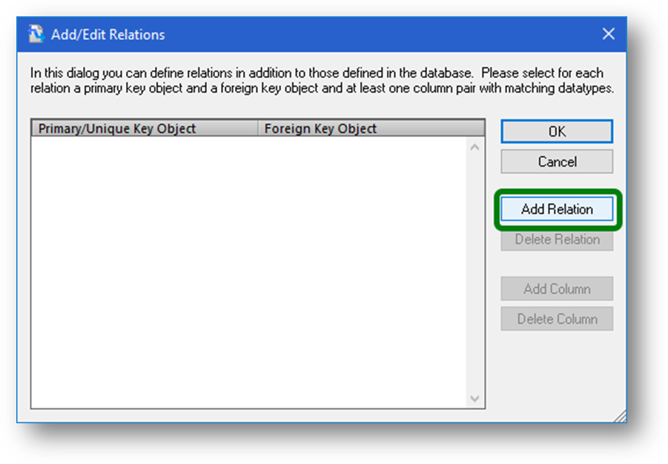Click the scroll up arrow in relations list

point(475,148)
